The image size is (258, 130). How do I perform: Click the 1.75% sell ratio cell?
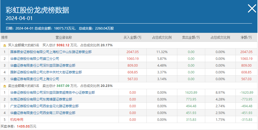tap(220, 119)
